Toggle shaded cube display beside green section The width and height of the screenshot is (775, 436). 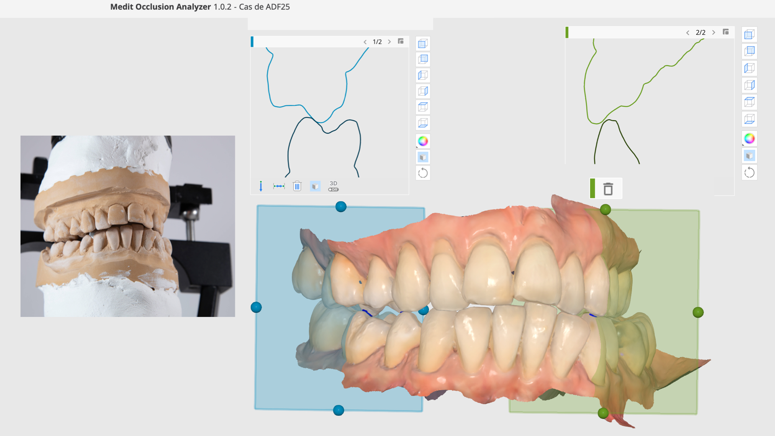tap(749, 156)
